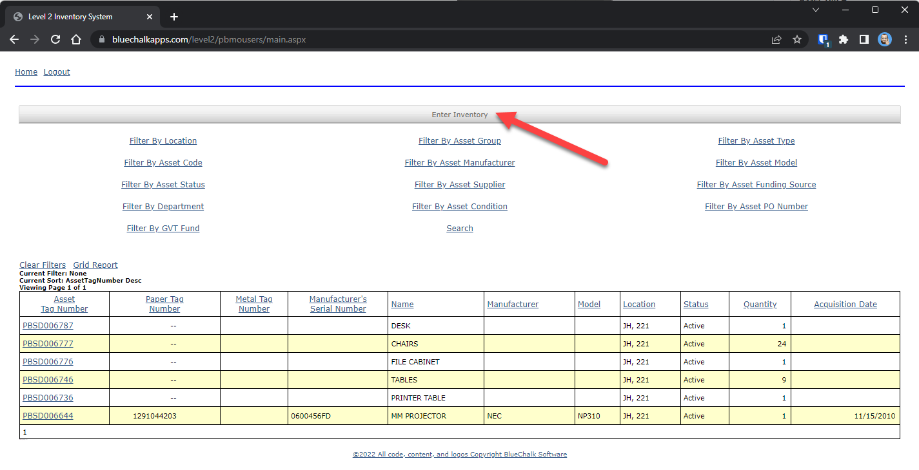Open the Logout link

(57, 72)
